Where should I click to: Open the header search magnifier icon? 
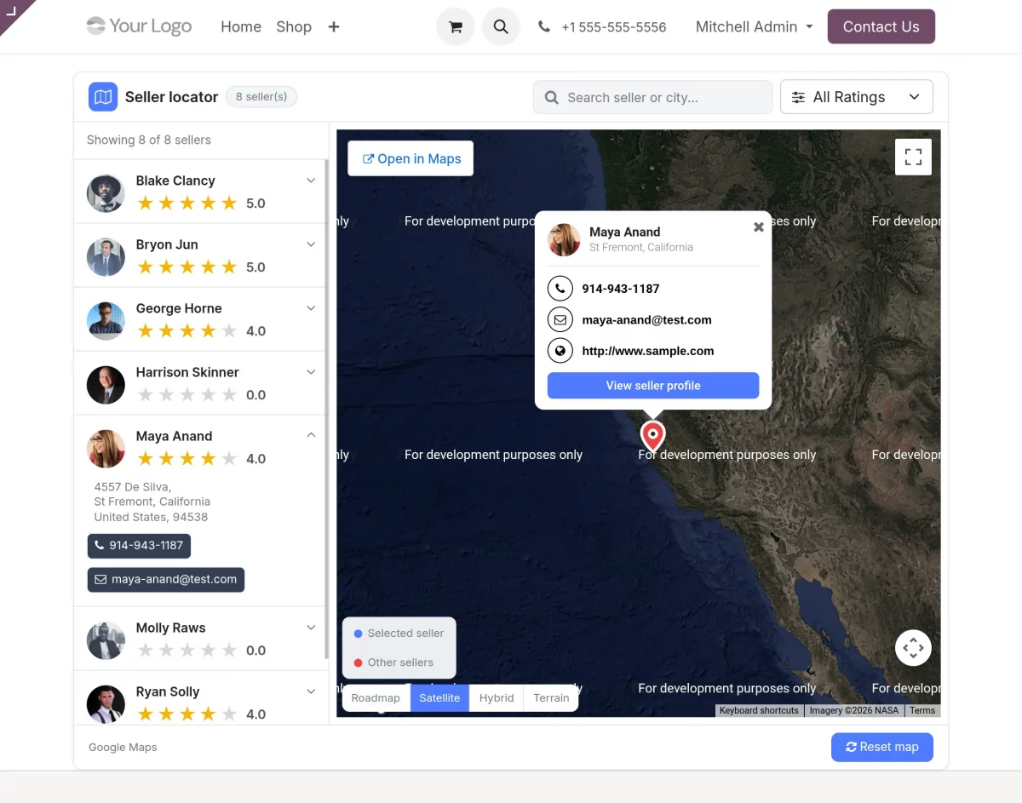tap(501, 27)
